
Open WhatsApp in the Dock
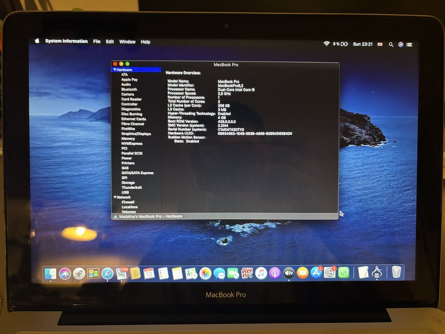(344, 273)
